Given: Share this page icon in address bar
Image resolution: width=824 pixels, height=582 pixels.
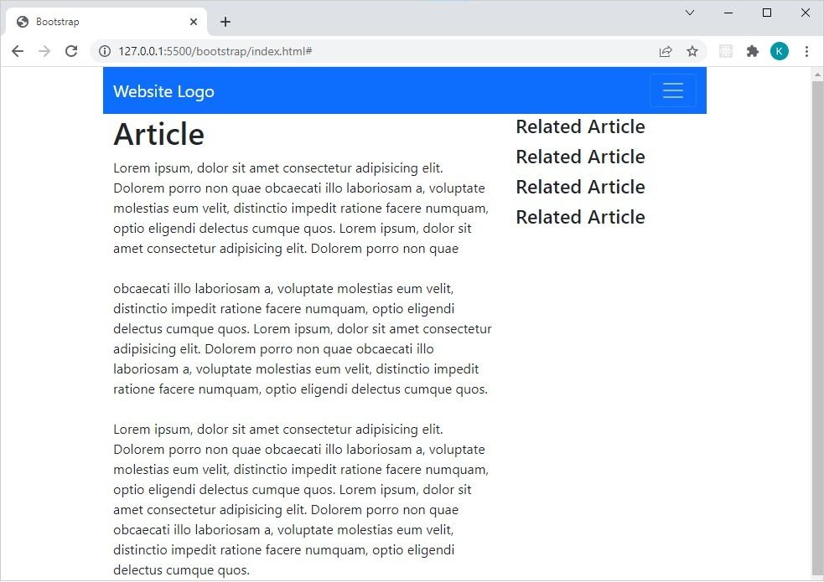Looking at the screenshot, I should pyautogui.click(x=666, y=51).
